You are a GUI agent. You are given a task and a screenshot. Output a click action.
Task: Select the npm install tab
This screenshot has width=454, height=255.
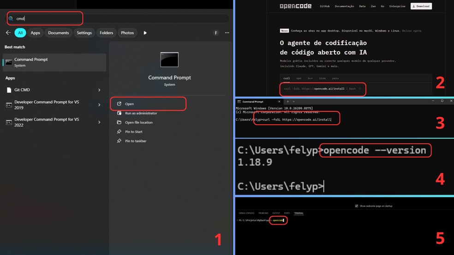coord(299,78)
